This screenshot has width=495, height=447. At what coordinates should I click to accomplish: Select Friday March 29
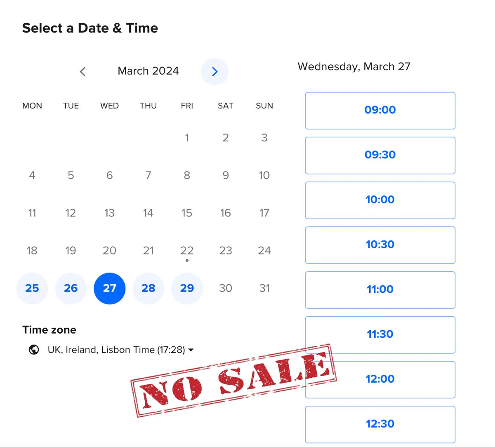tap(187, 288)
